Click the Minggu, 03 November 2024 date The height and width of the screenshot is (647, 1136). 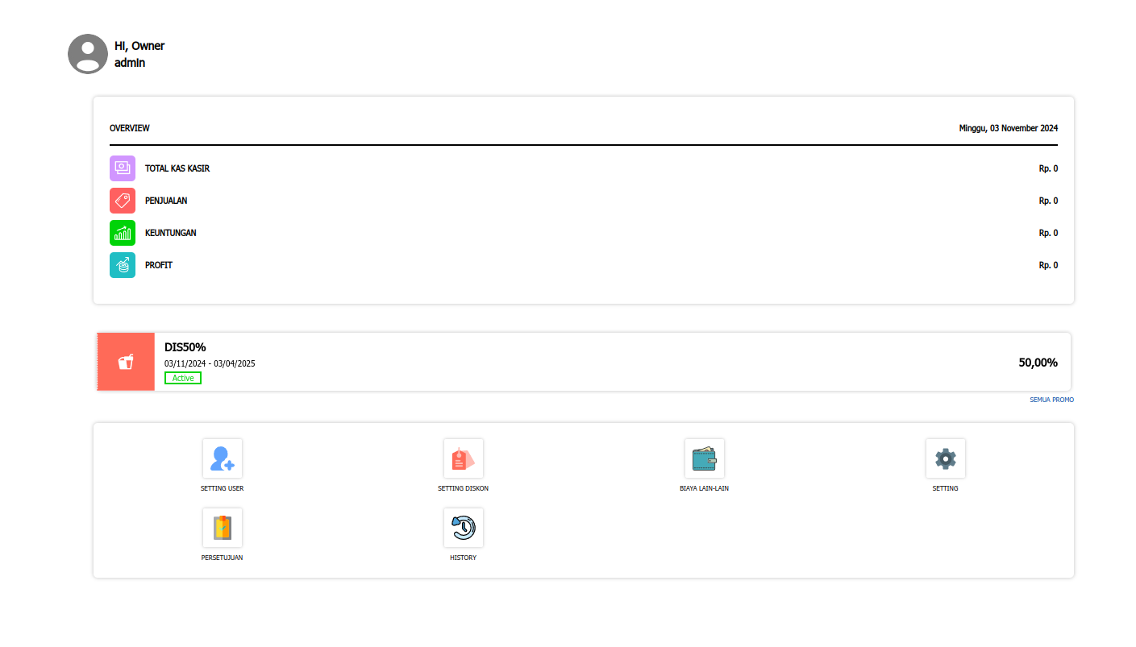[x=1008, y=128]
